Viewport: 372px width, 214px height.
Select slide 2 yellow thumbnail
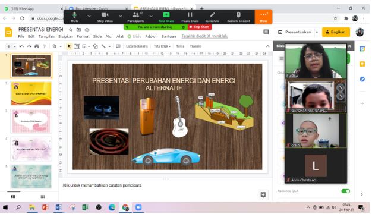pos(31,93)
